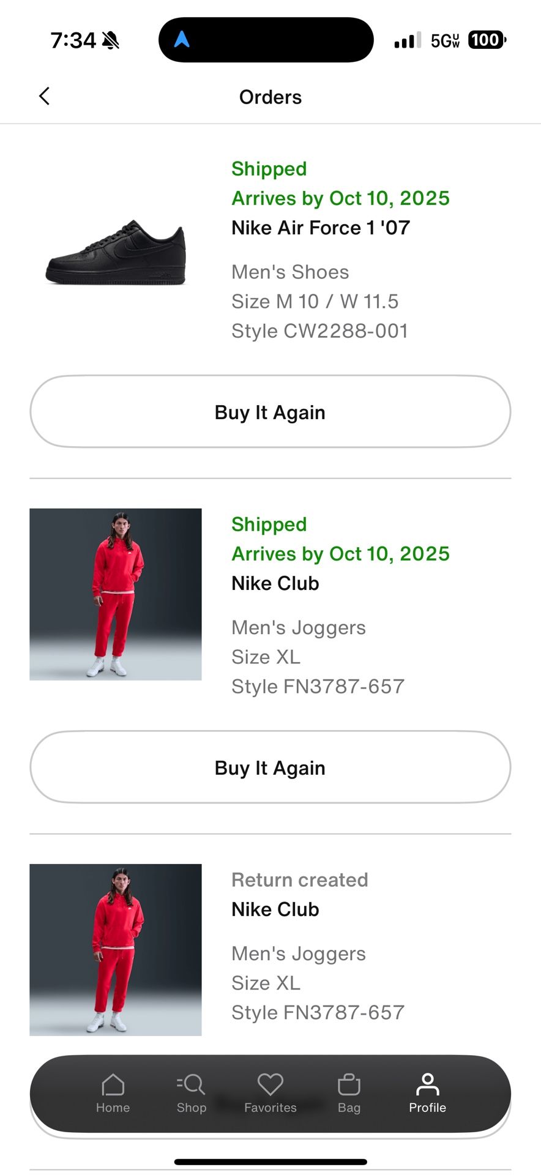Buy the Air Force 1 '07 again

pos(270,412)
